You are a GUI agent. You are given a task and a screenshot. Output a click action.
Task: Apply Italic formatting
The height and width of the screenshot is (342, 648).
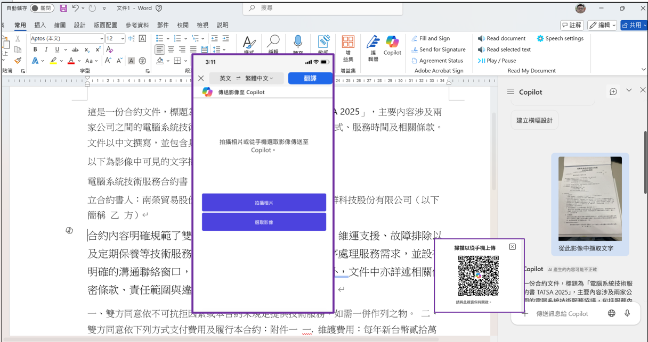pyautogui.click(x=46, y=49)
